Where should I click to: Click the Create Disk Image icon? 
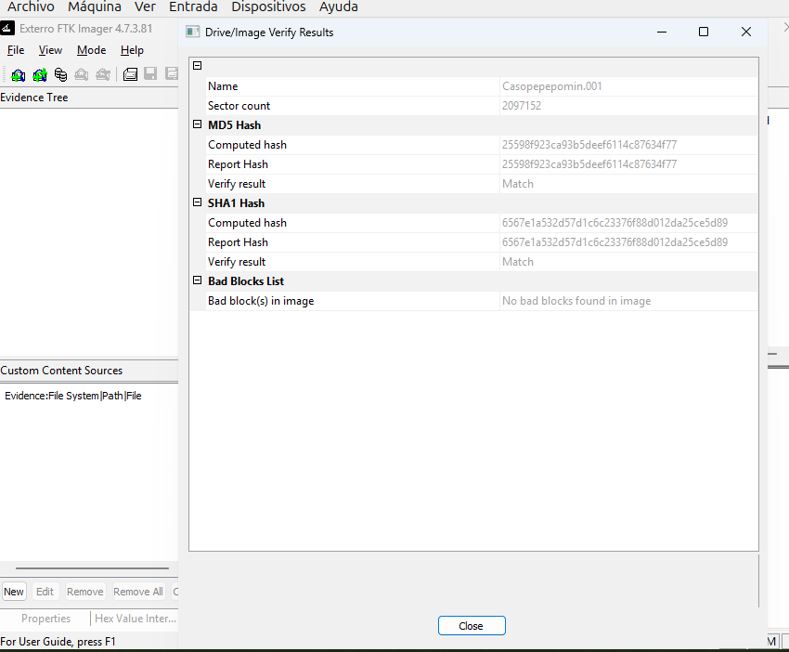131,74
